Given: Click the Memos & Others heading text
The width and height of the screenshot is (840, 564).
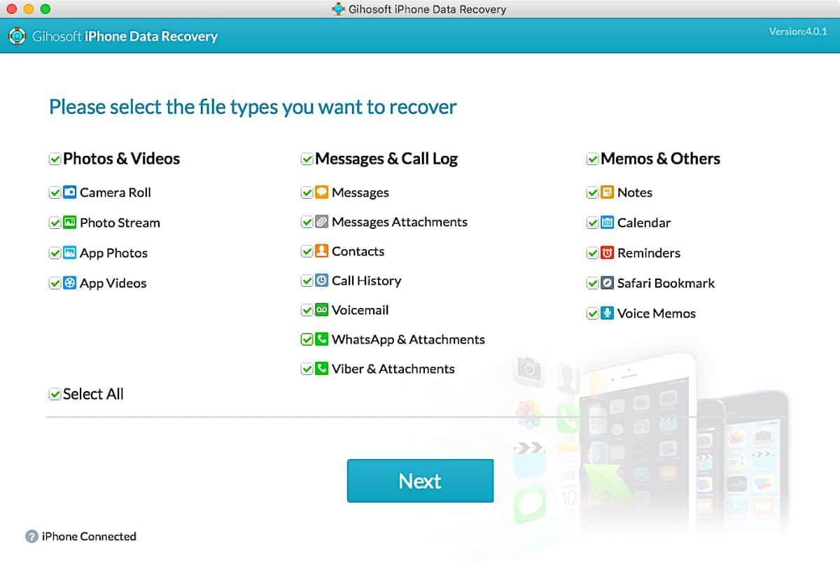Looking at the screenshot, I should click(660, 159).
